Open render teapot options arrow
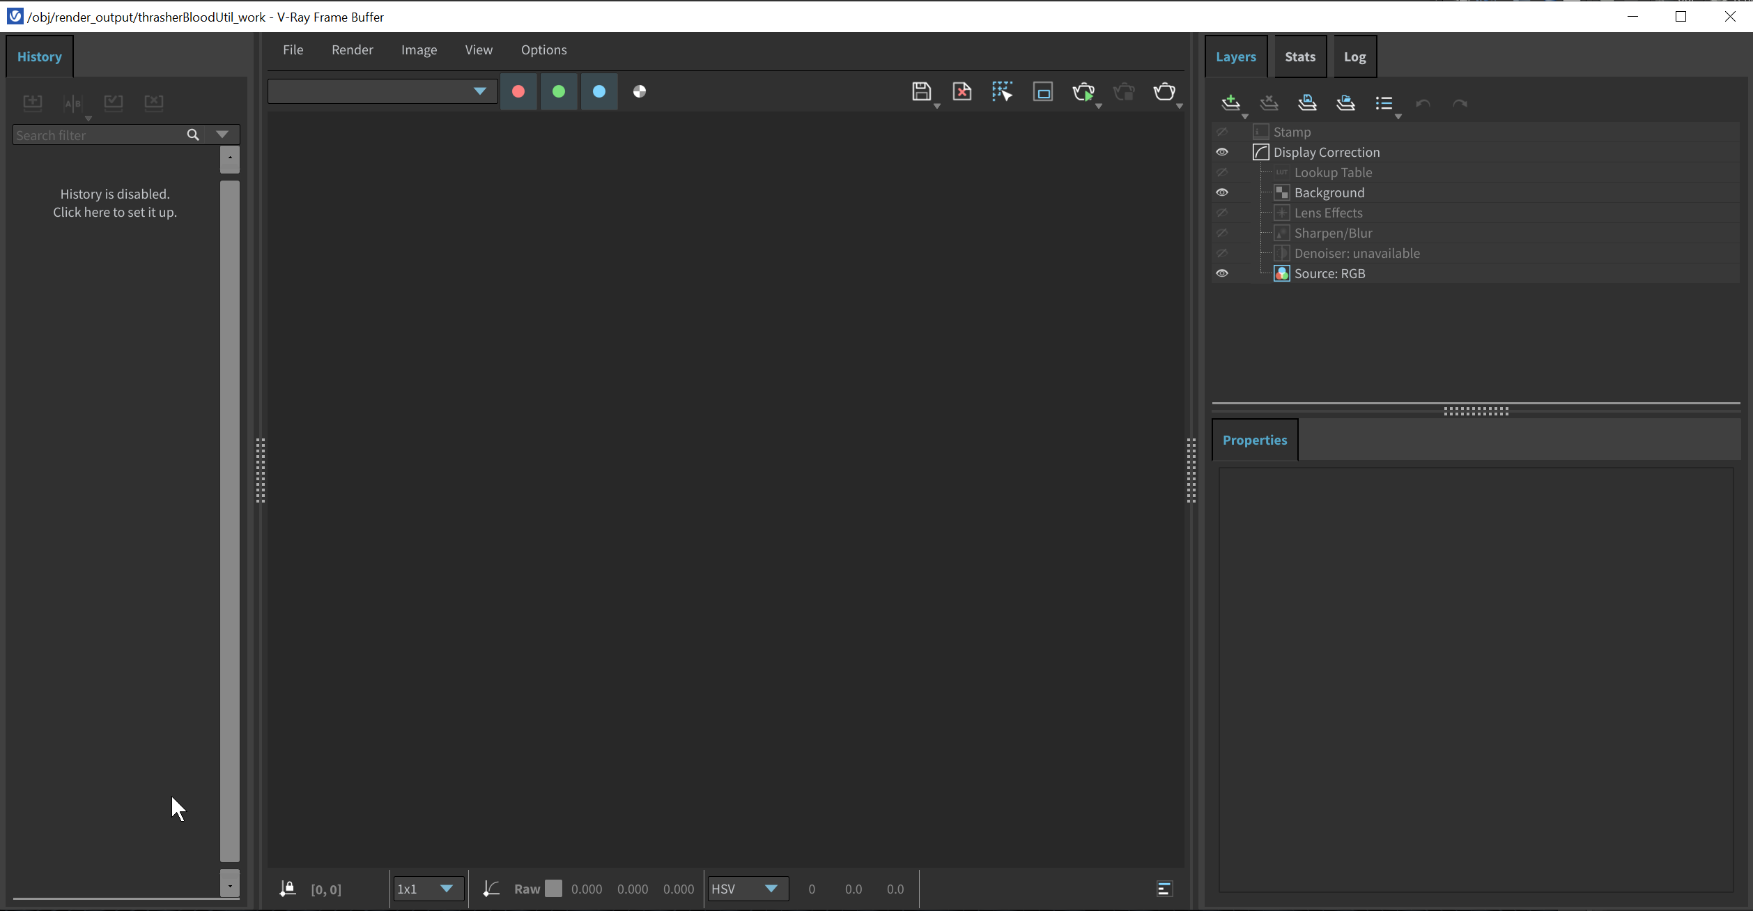Screen dimensions: 1753x911 point(1180,106)
